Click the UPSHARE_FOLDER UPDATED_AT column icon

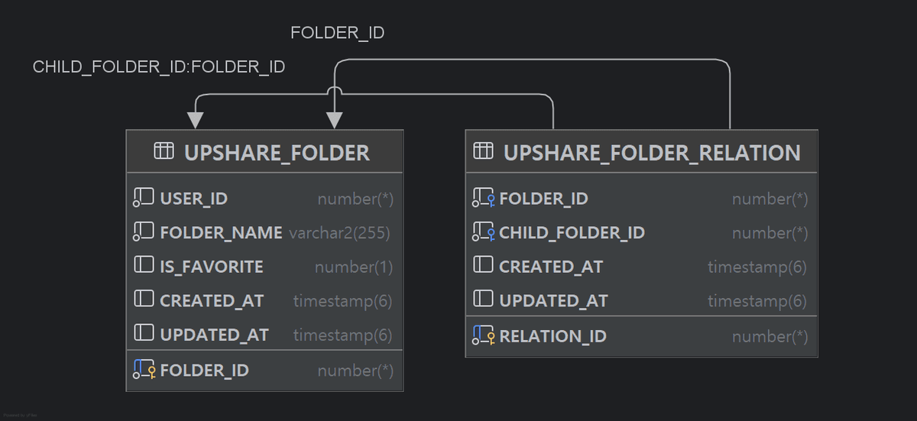coord(144,333)
